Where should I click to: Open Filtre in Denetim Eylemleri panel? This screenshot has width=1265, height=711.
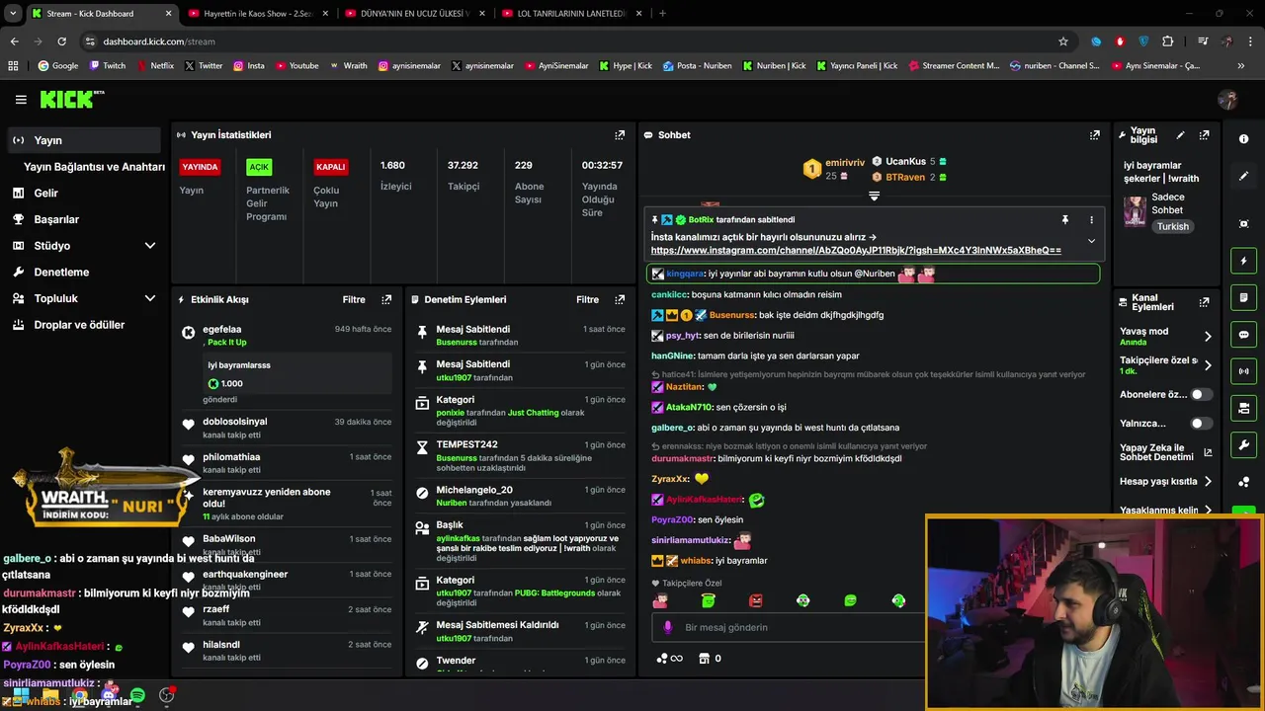[587, 299]
